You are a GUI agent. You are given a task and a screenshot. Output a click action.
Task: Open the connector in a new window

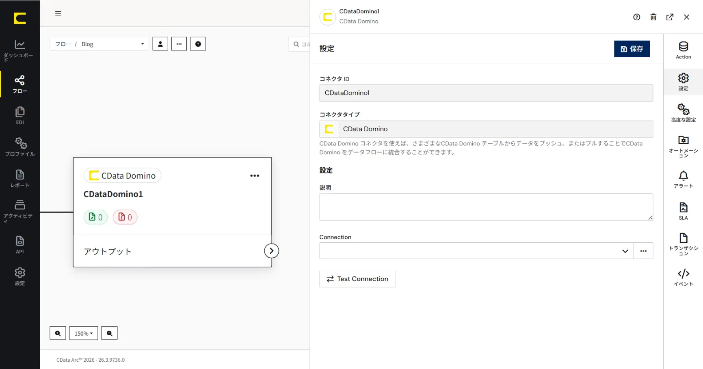670,17
